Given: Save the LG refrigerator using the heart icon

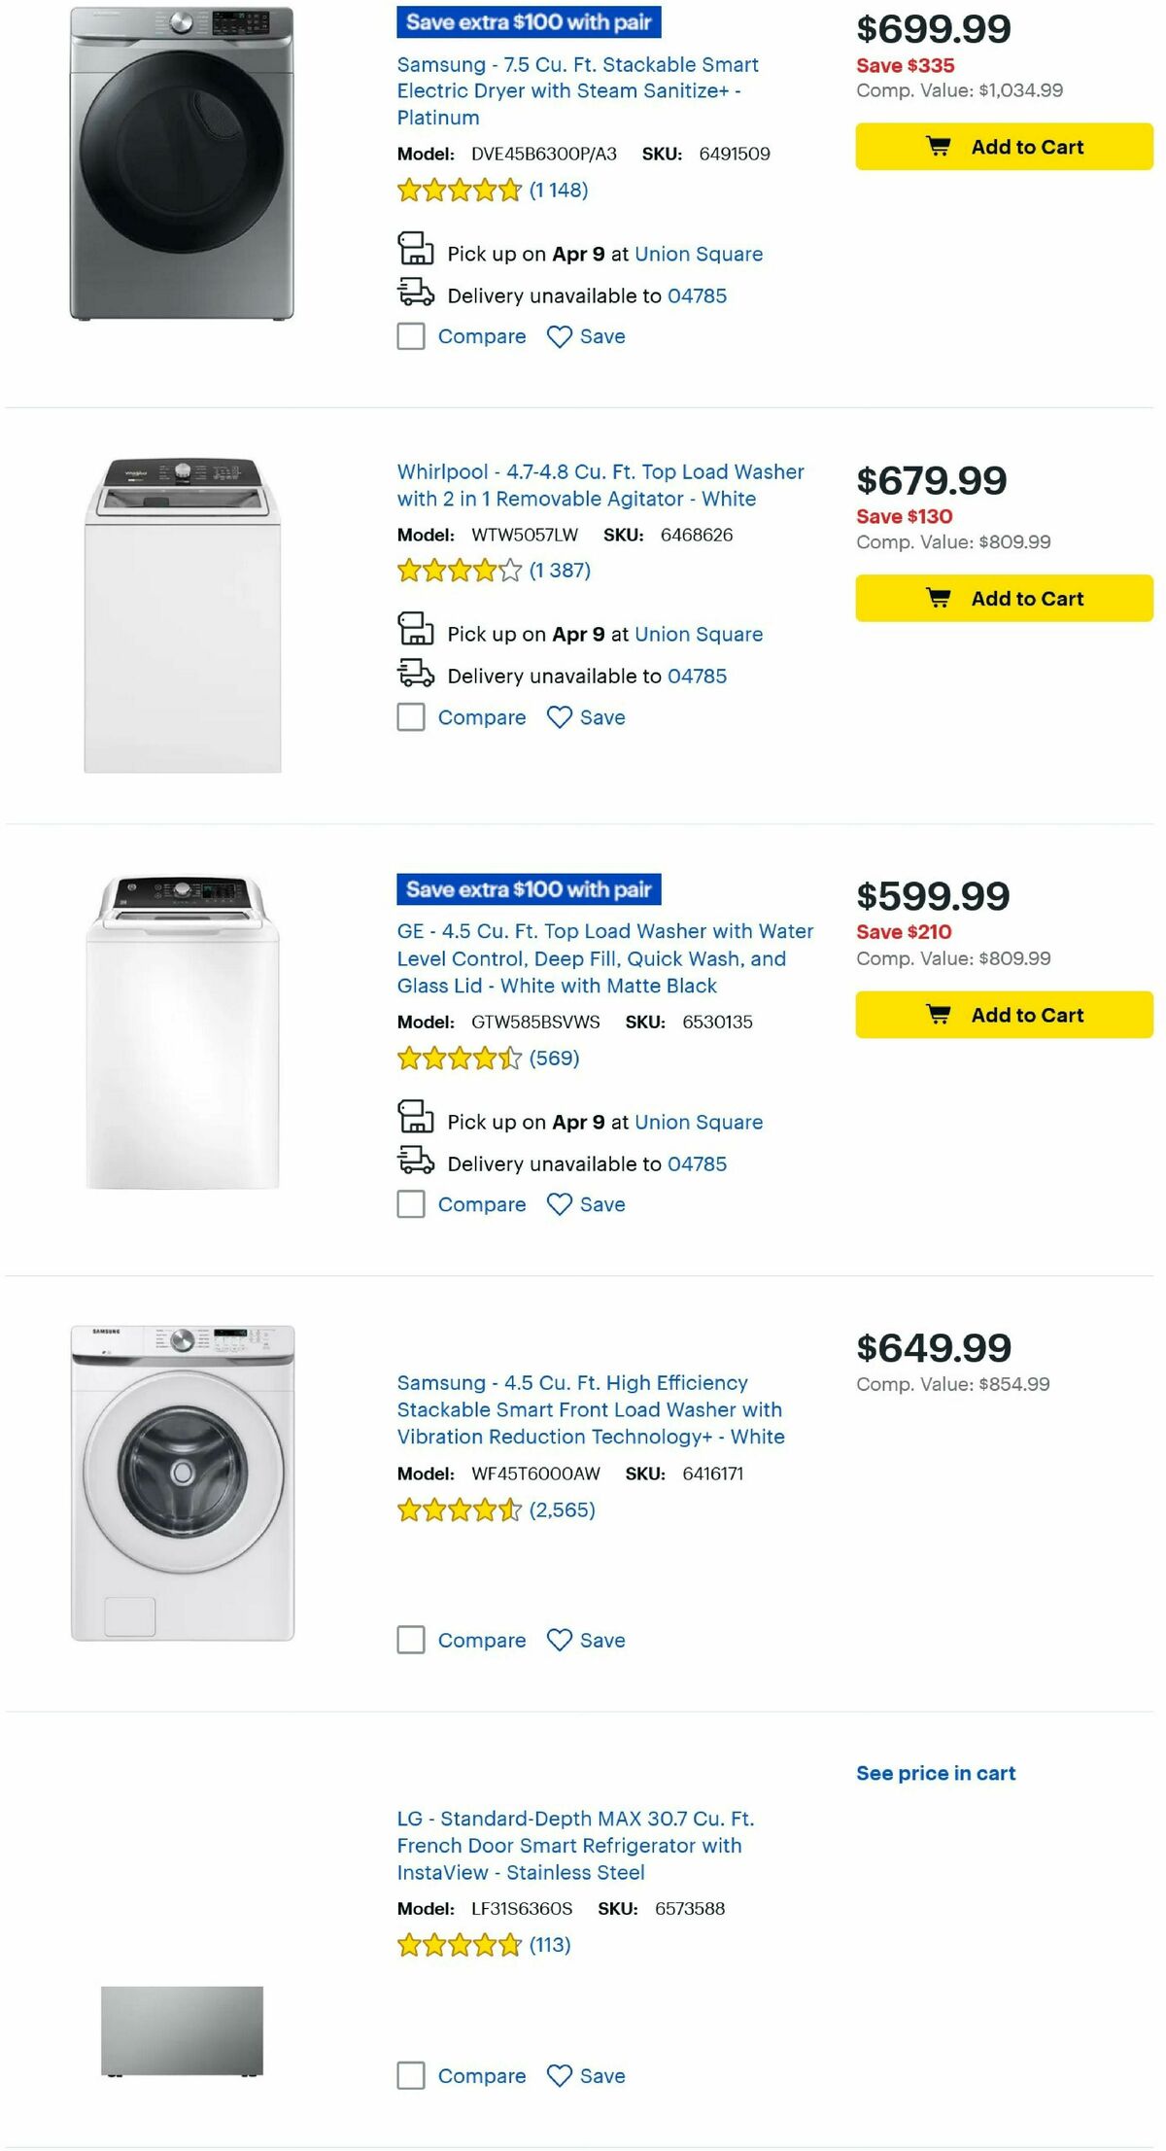Looking at the screenshot, I should tap(559, 2076).
